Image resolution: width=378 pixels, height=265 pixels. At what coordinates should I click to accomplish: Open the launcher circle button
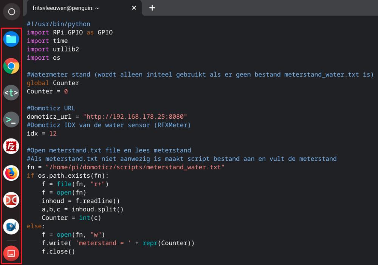(x=11, y=12)
